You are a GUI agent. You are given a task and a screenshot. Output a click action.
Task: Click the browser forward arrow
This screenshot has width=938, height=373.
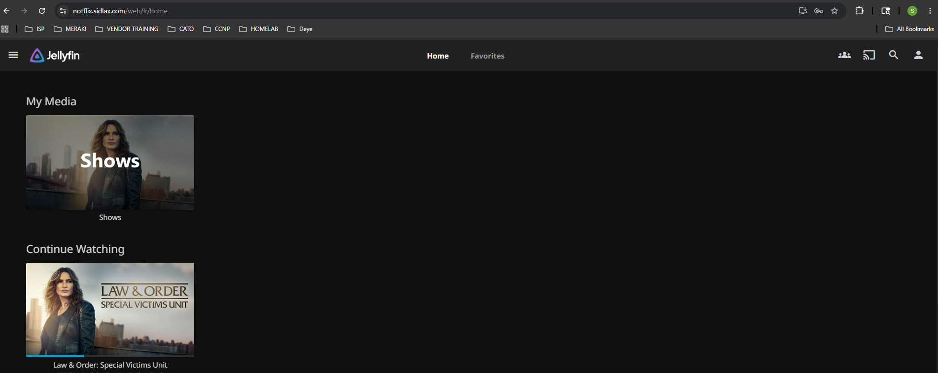click(x=24, y=11)
